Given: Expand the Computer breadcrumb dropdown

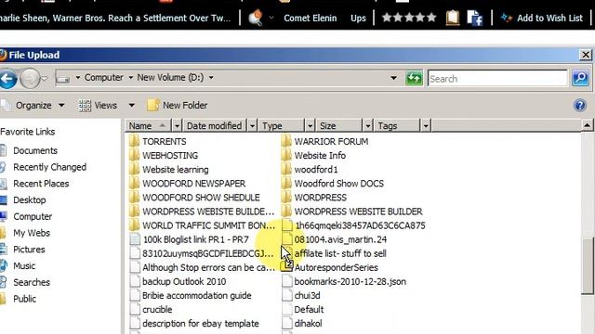Looking at the screenshot, I should tap(130, 78).
